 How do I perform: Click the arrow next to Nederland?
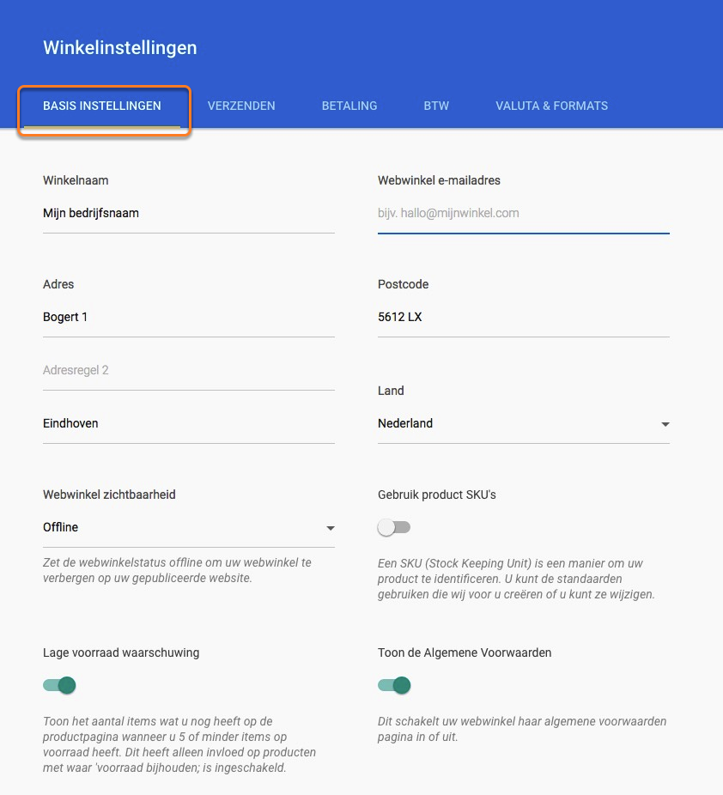click(x=665, y=423)
